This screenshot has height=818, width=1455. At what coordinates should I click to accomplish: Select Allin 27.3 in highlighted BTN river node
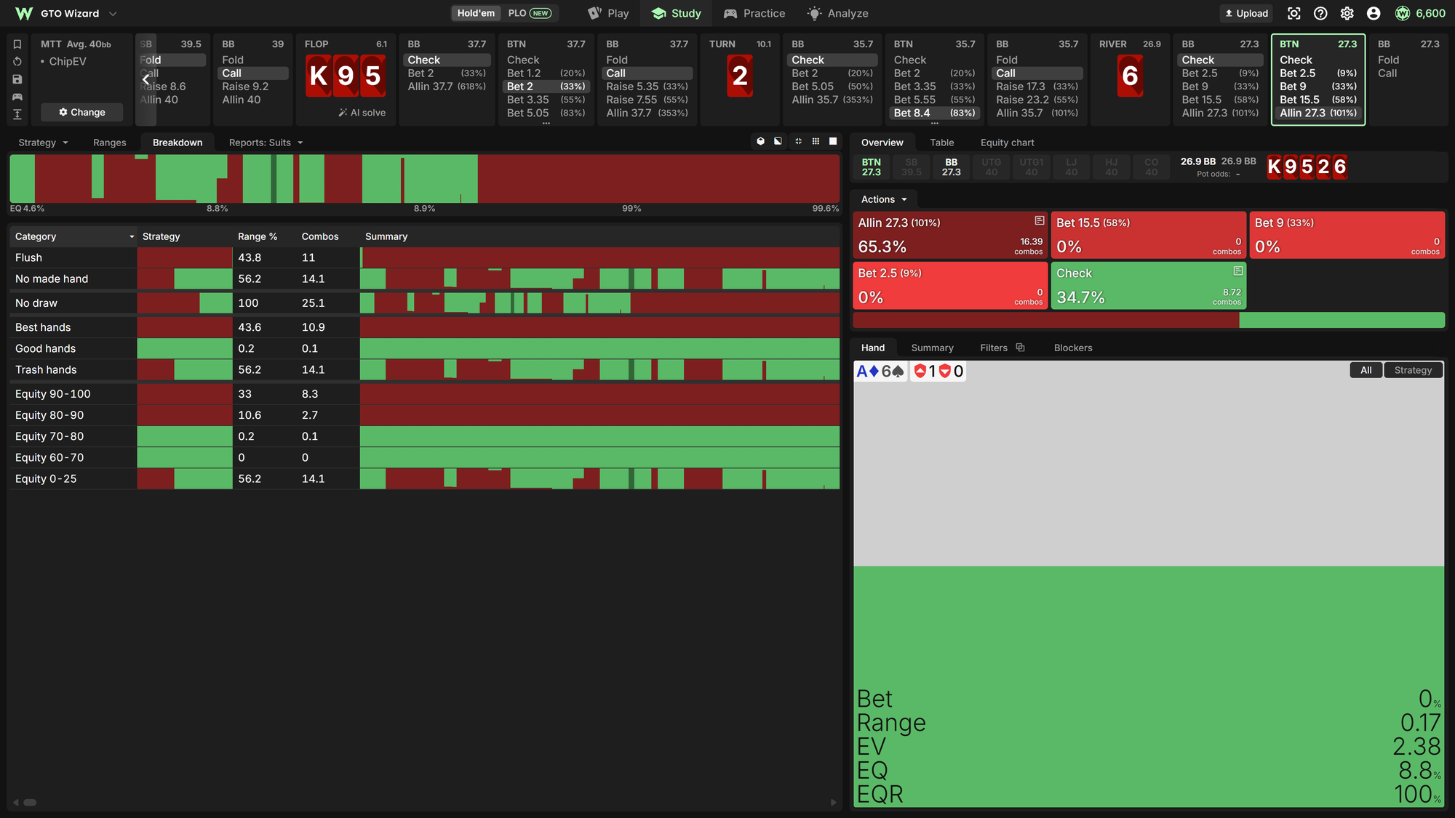pos(1318,113)
